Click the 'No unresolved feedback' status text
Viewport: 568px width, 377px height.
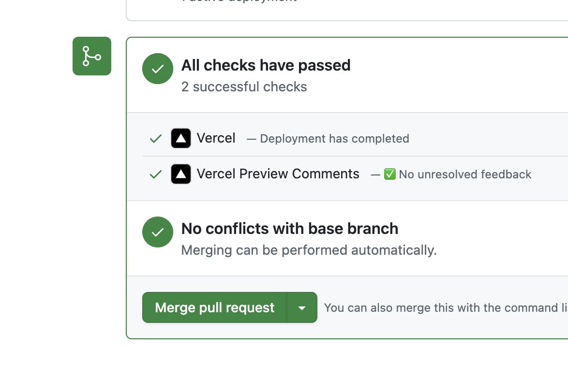click(x=465, y=174)
